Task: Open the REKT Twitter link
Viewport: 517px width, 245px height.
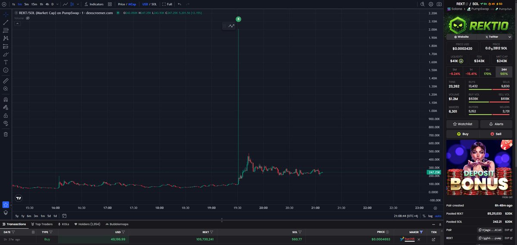Action: tap(491, 37)
